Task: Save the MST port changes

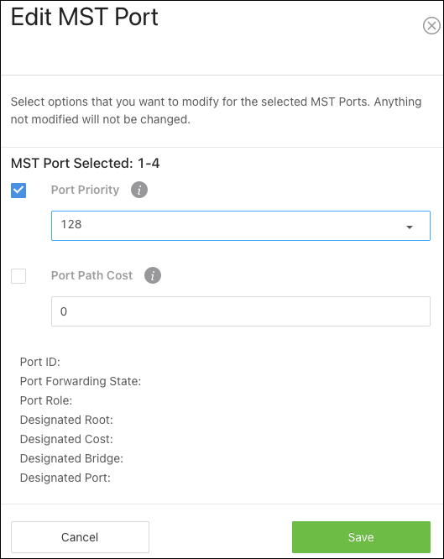Action: point(361,537)
